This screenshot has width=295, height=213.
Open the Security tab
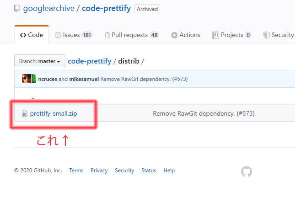[279, 35]
